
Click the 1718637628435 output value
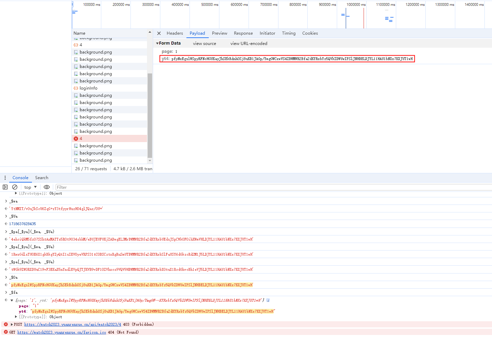pos(22,224)
